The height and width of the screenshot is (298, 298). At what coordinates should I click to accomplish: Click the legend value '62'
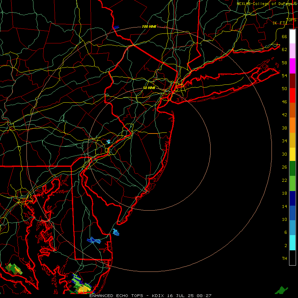click(284, 50)
